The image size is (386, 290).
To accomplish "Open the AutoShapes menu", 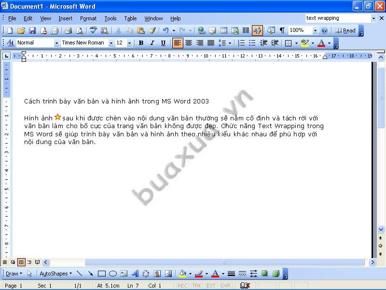I will [56, 274].
